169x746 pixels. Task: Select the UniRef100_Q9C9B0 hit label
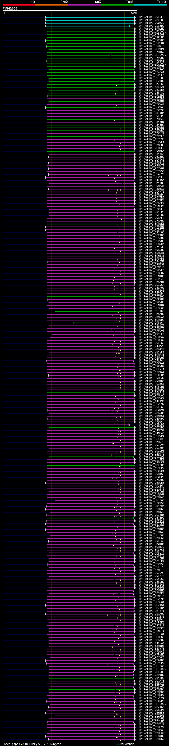tap(152, 40)
